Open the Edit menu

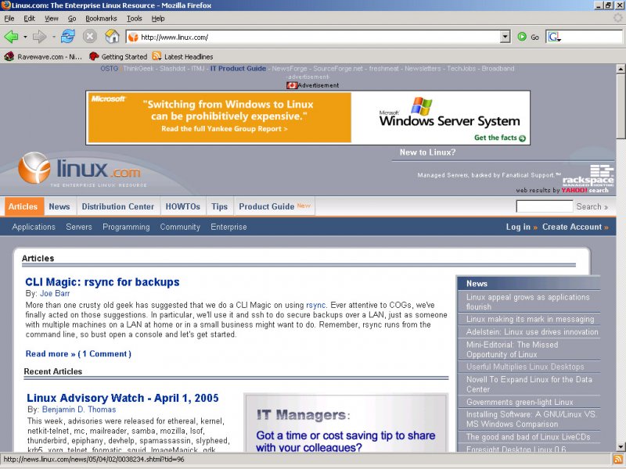(29, 18)
